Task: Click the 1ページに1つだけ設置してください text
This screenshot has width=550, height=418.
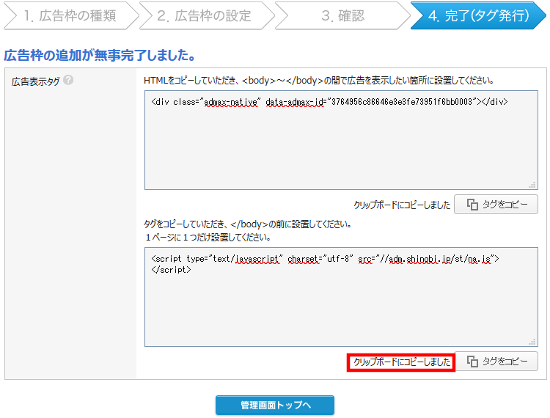Action: 208,238
